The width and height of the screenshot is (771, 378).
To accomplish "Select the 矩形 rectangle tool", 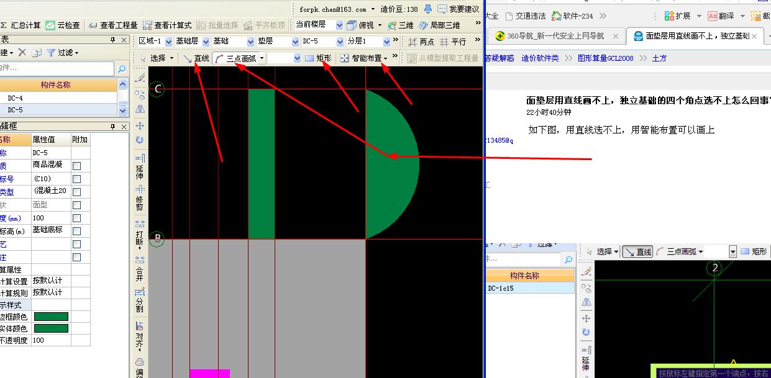I will click(318, 58).
